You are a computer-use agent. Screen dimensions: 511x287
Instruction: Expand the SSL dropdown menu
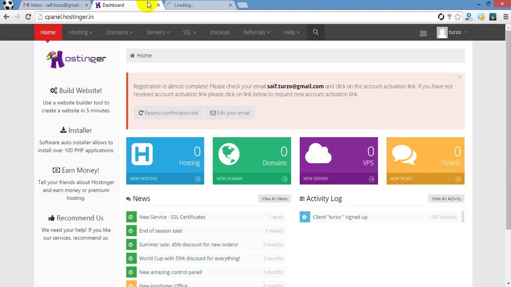pos(190,32)
